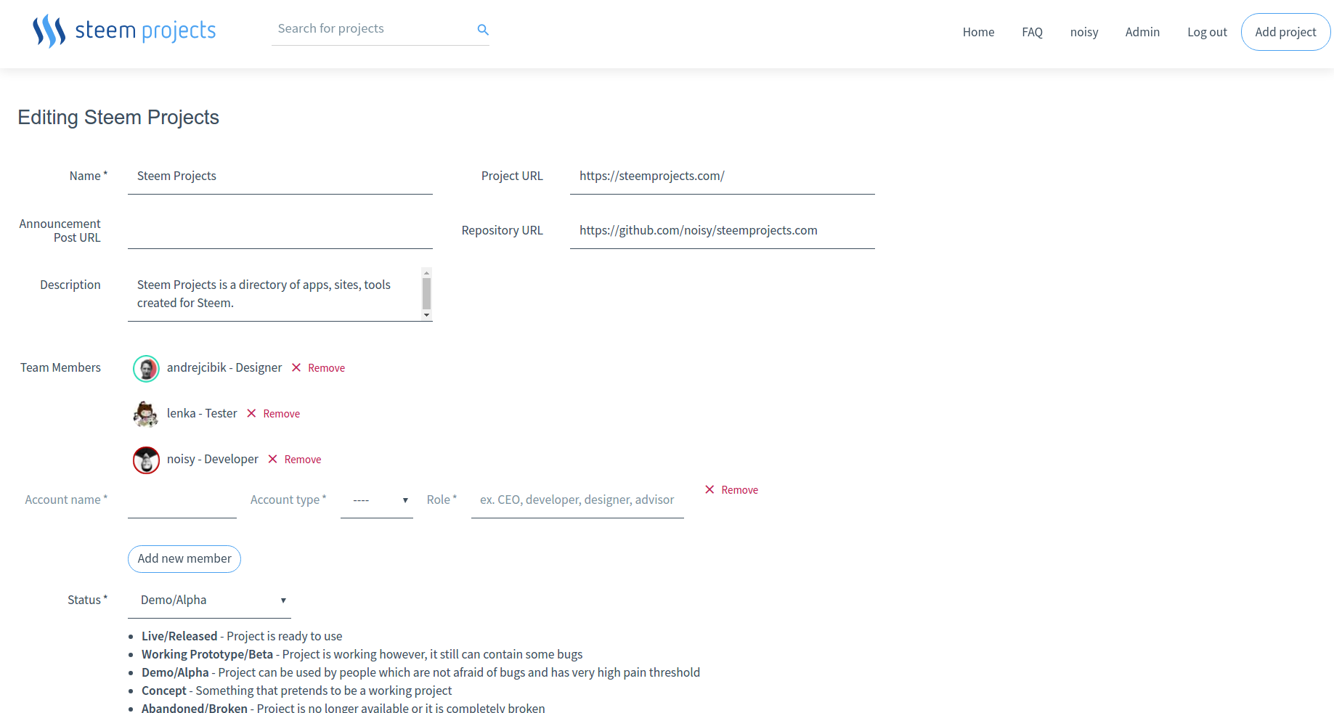The height and width of the screenshot is (713, 1334).
Task: Click Log out in the navigation
Action: click(x=1207, y=32)
